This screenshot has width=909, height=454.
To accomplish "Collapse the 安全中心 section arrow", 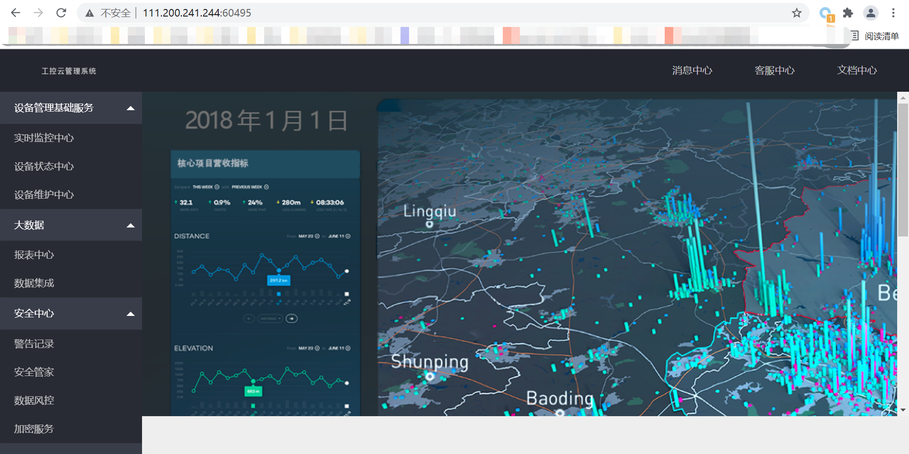I will coord(131,314).
